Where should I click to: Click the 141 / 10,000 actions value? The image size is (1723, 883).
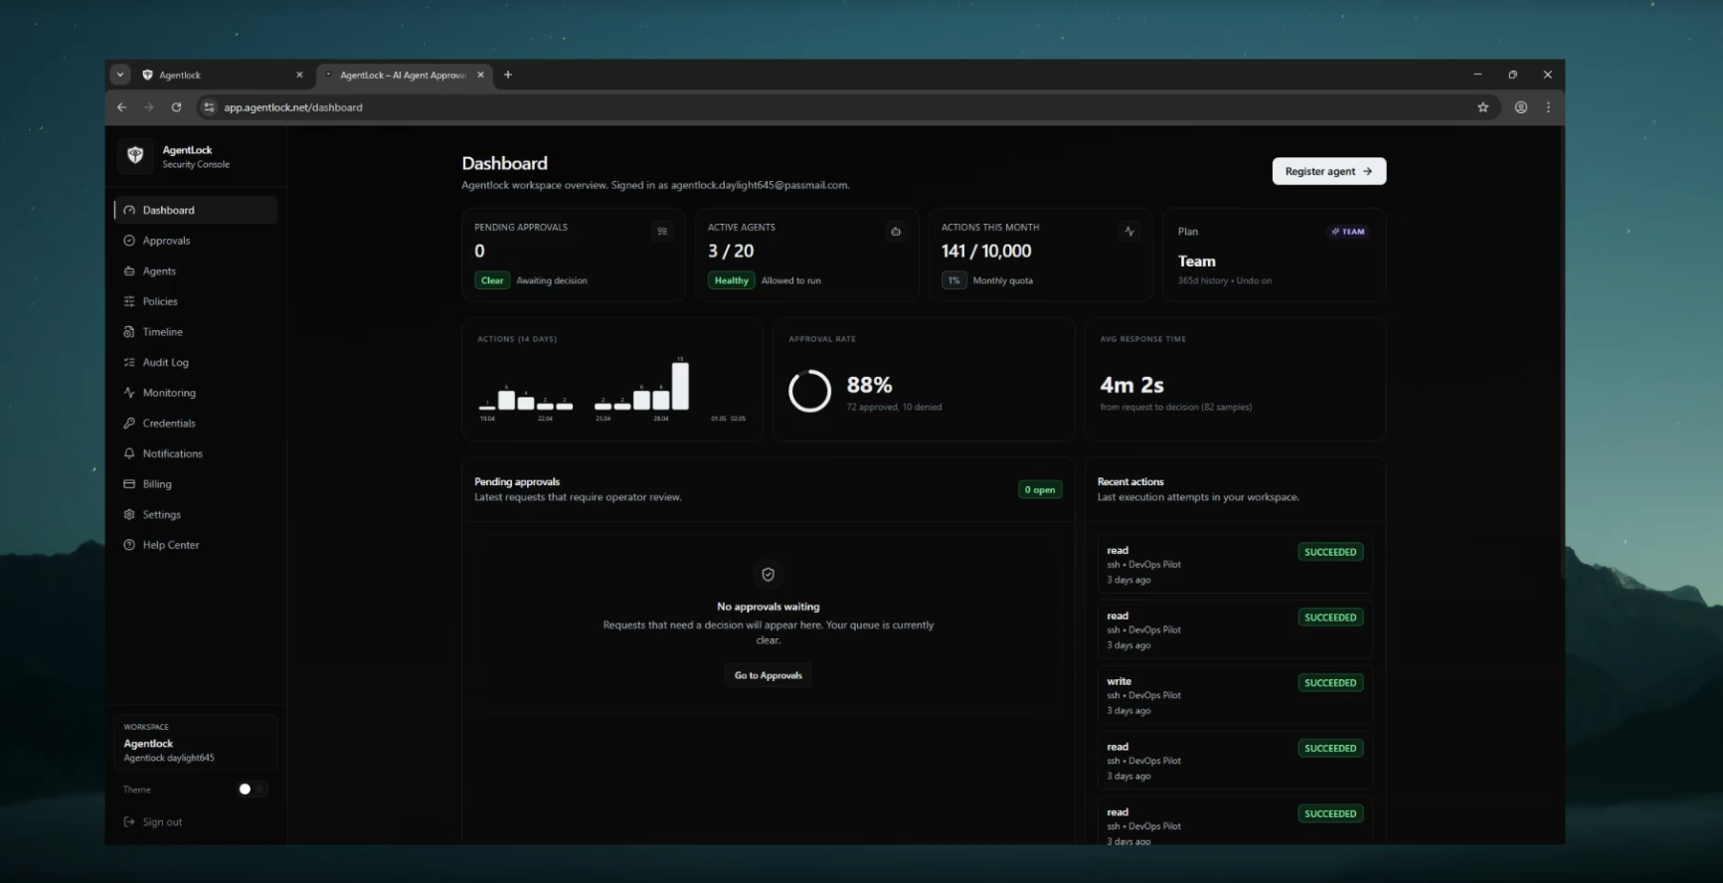coord(986,252)
